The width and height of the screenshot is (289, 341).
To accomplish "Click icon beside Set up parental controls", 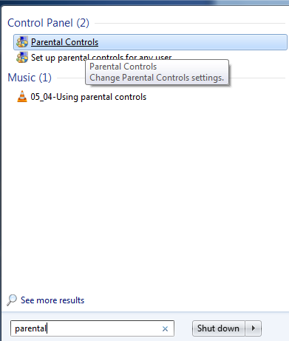I will 22,58.
